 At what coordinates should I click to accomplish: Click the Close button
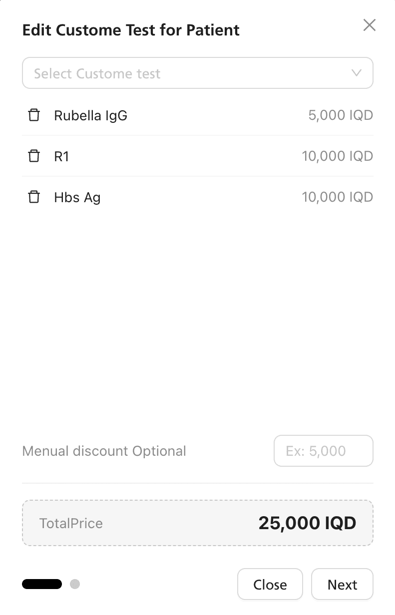[x=270, y=584]
